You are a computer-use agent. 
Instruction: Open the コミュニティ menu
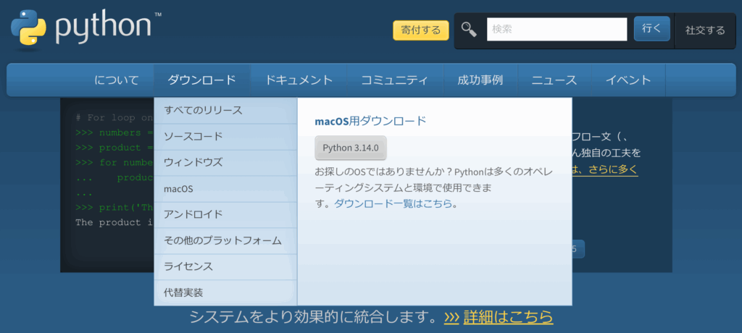point(394,80)
